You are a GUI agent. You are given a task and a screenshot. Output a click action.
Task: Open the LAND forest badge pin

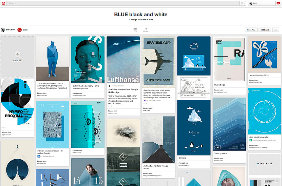(123, 160)
